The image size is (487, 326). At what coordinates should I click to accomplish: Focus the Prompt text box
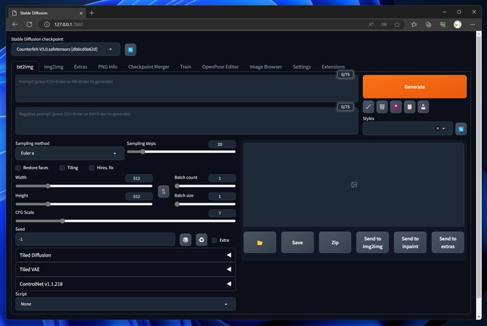pyautogui.click(x=186, y=88)
